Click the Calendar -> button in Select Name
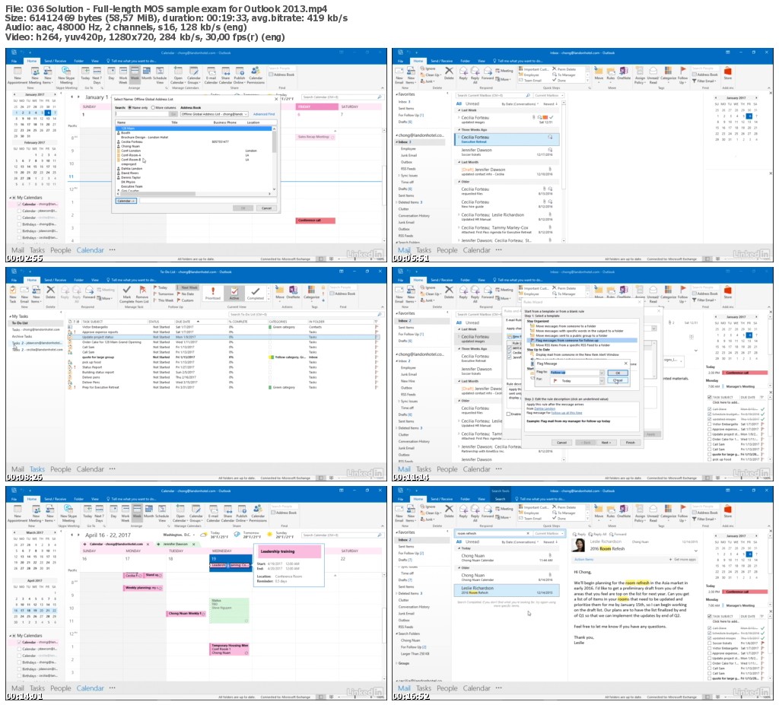Screen dimensions: 779x705 [x=126, y=201]
